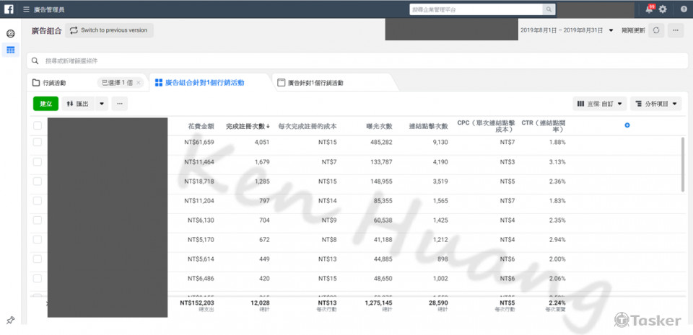Open the more options ellipsis near refresh
The width and height of the screenshot is (693, 335).
pos(676,30)
